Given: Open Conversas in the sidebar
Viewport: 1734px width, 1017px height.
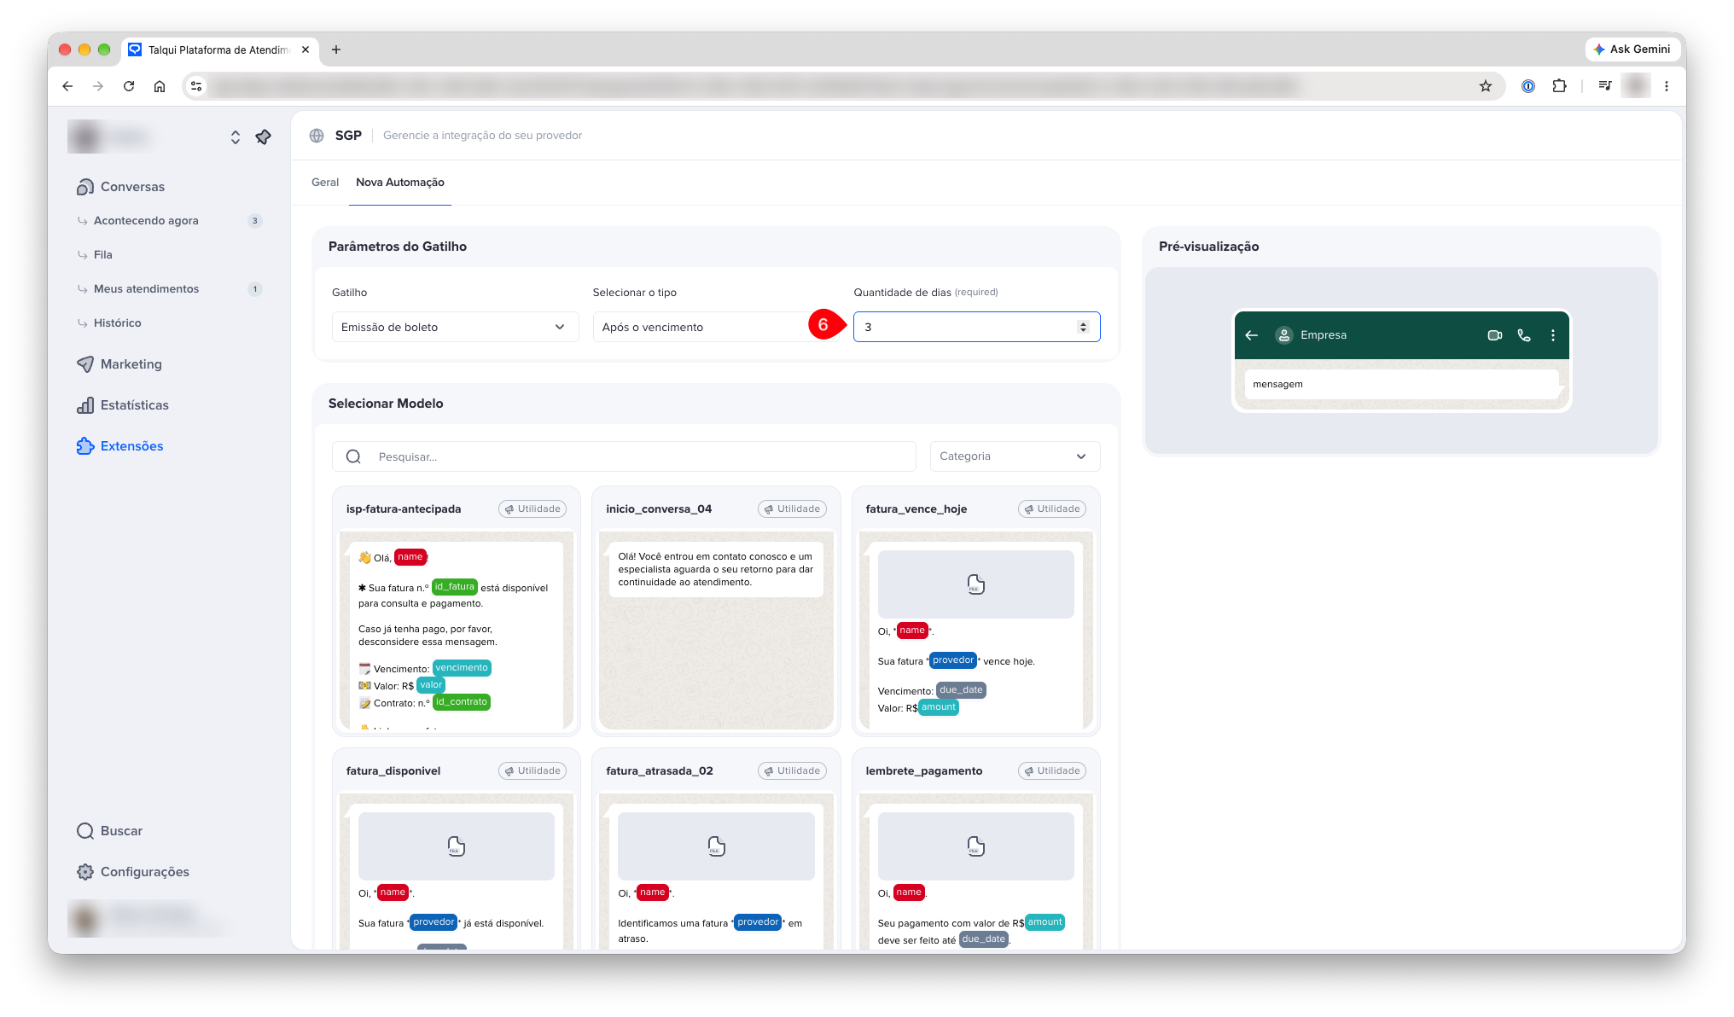Looking at the screenshot, I should [x=132, y=187].
